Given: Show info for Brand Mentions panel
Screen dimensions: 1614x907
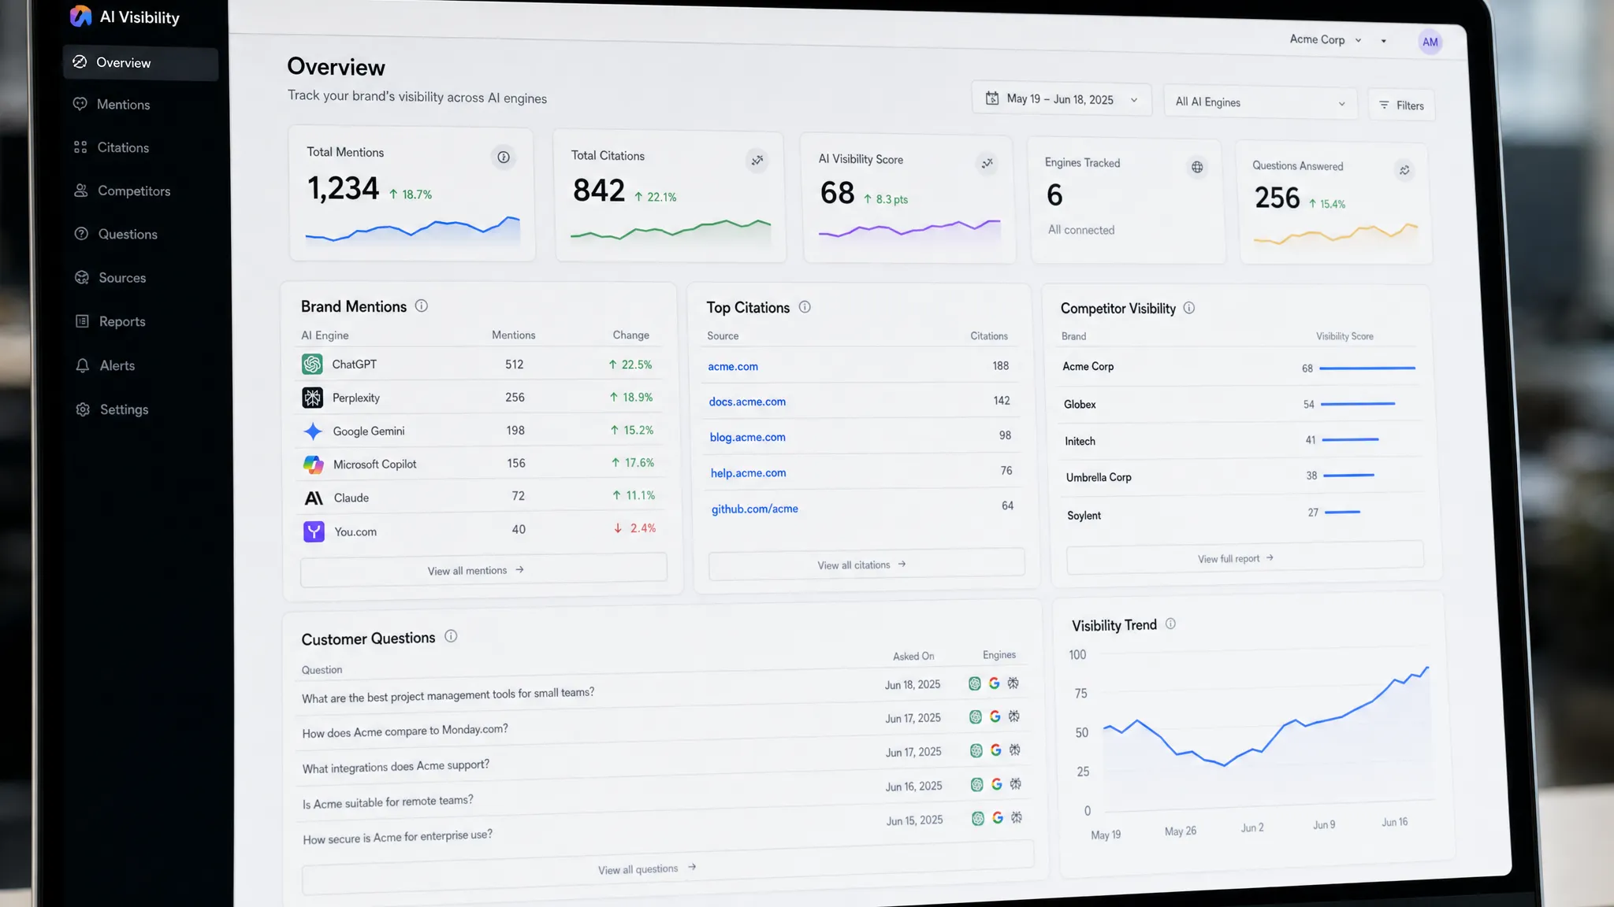Looking at the screenshot, I should [x=422, y=305].
